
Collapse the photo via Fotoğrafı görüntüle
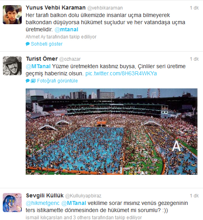(57, 81)
